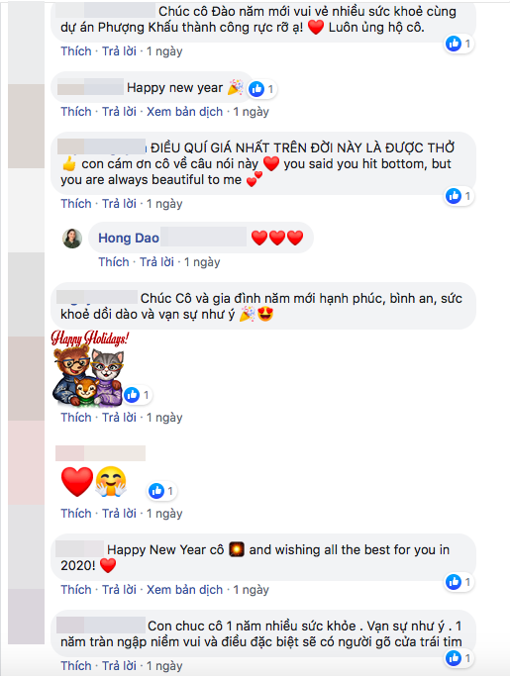510x676 pixels.
Task: Click like icon beside the bear sticker
Action: (132, 395)
